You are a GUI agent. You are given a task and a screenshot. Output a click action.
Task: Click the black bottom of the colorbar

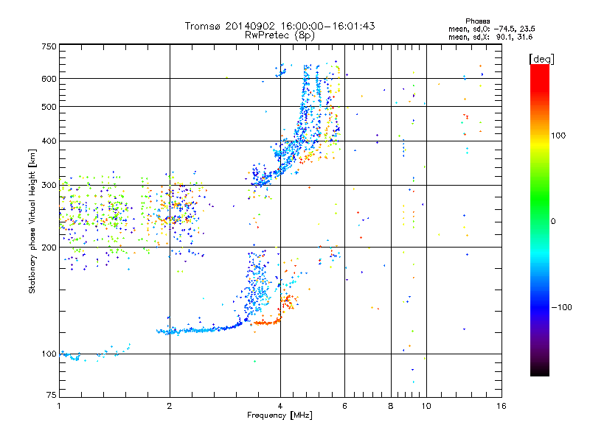pyautogui.click(x=540, y=371)
